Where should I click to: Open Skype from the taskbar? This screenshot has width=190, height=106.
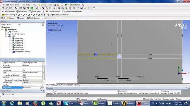[70, 103]
